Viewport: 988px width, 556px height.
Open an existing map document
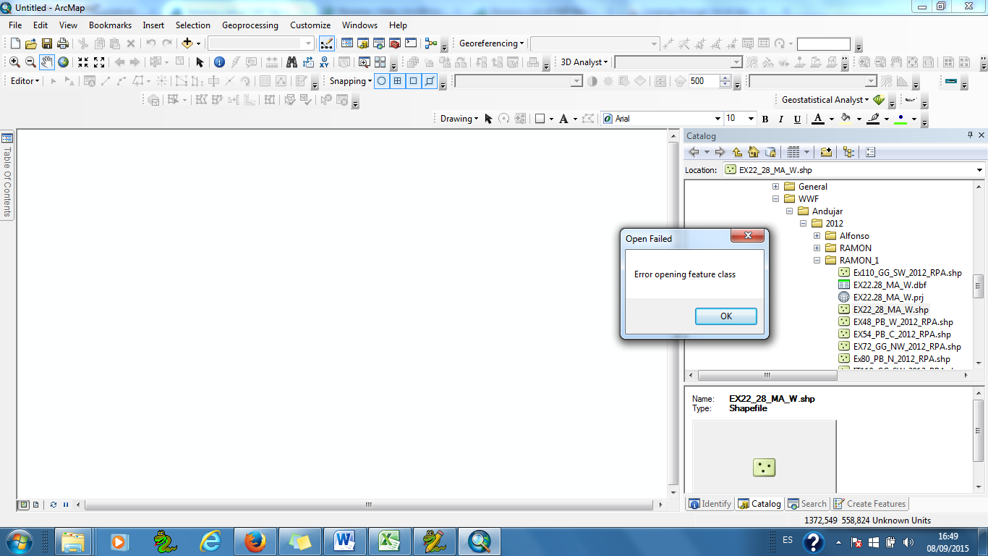[x=30, y=43]
